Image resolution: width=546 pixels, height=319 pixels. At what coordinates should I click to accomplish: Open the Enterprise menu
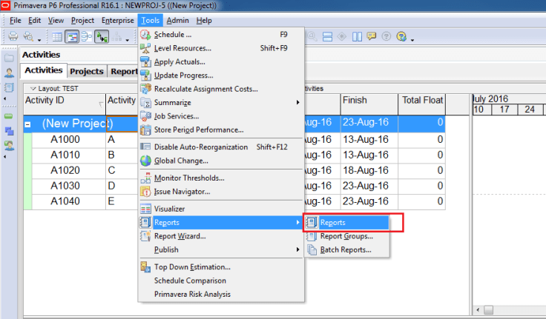[x=118, y=21]
